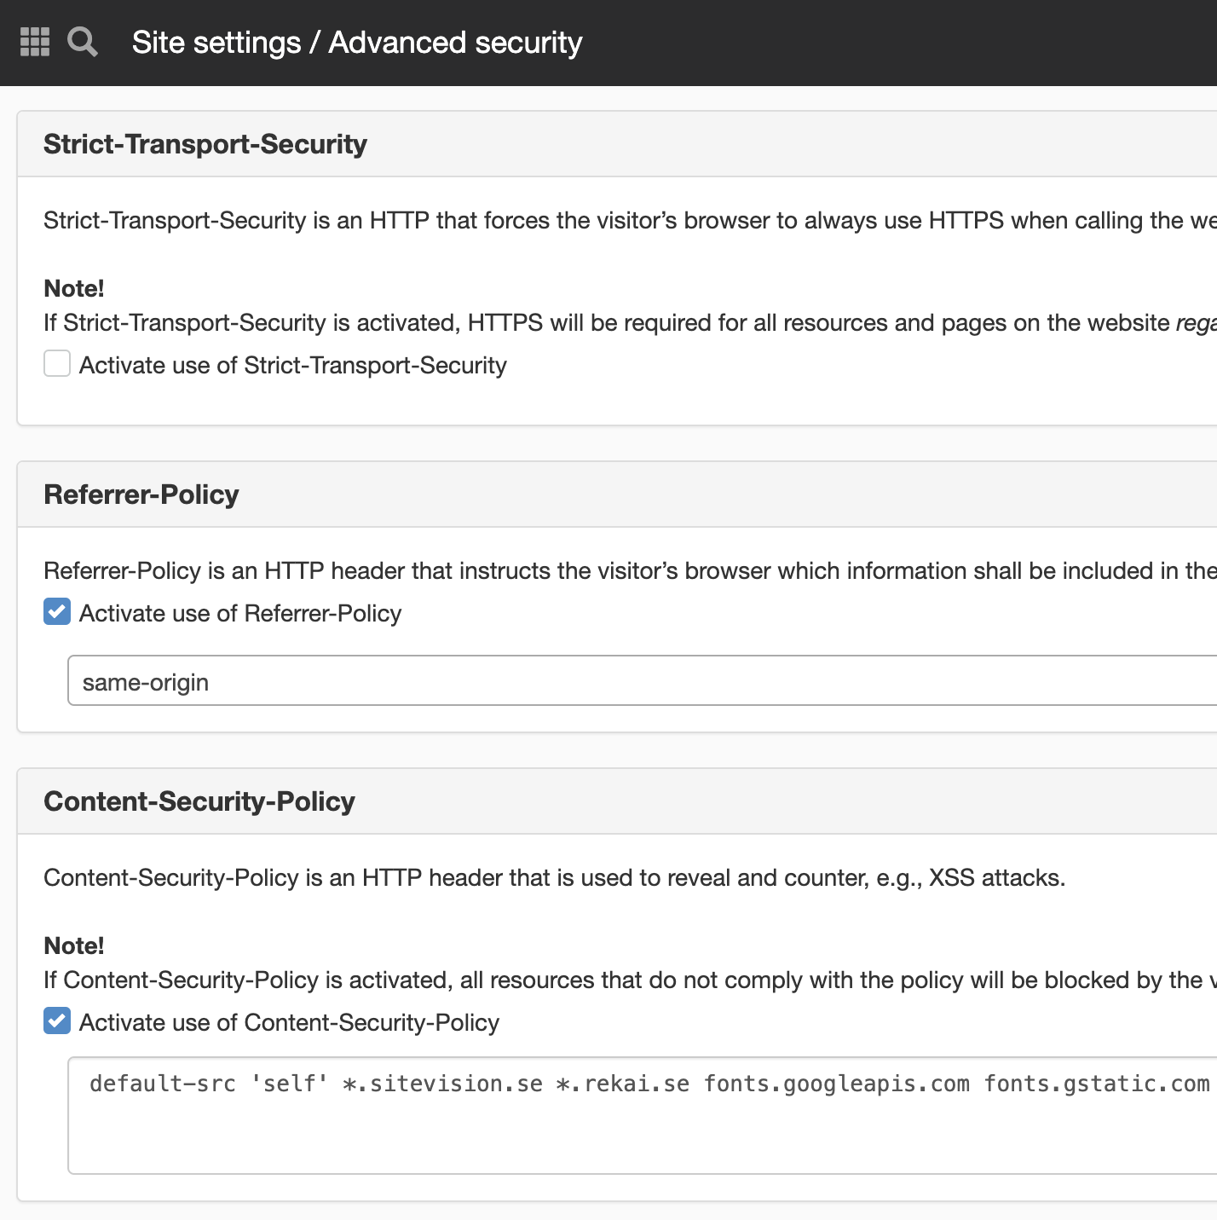Open the apps grid menu
Viewport: 1217px width, 1220px height.
[34, 41]
